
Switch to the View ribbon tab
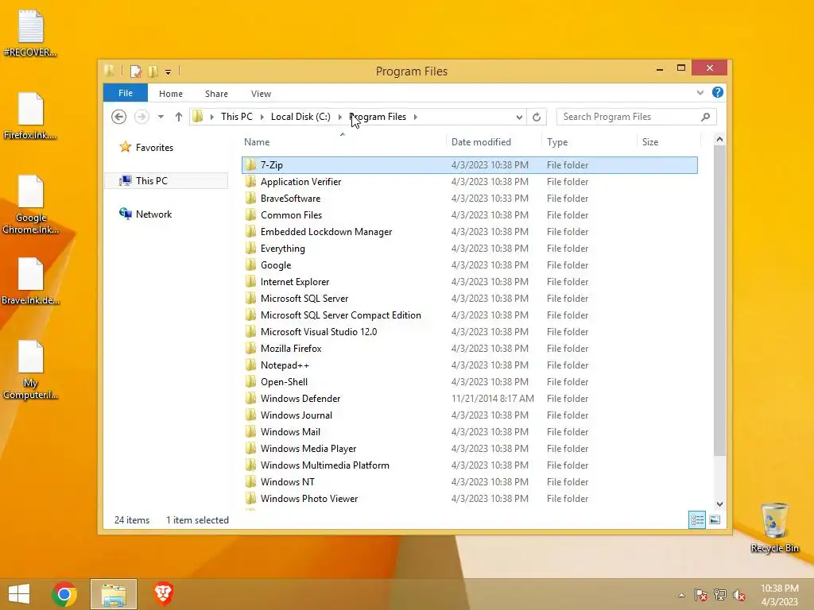coord(261,94)
